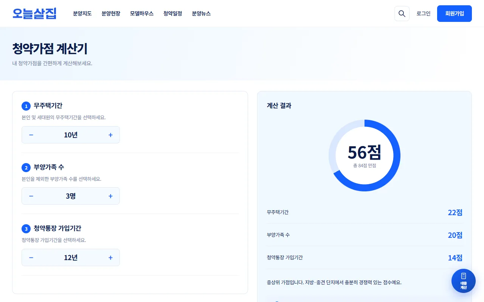Viewport: 484px width, 302px height.
Task: Click the 12년 value in 청약통장 가입기간
Action: pyautogui.click(x=71, y=257)
